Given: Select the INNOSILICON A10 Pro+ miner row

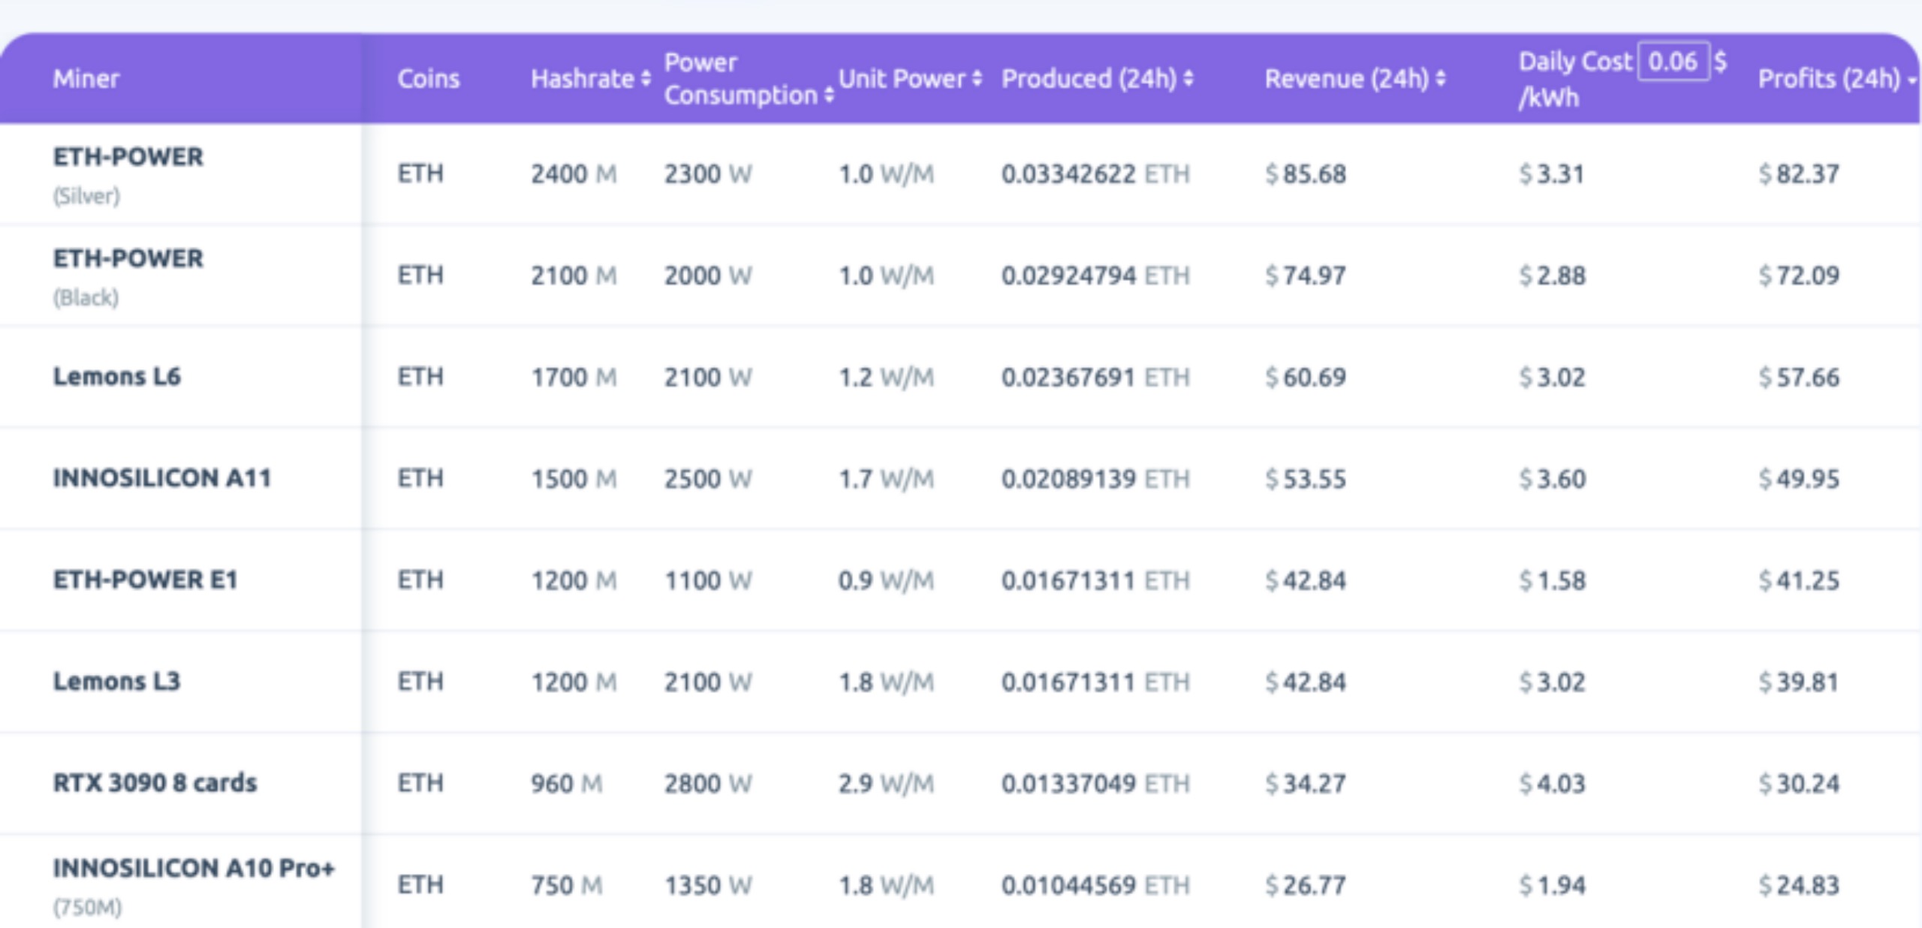Looking at the screenshot, I should pos(194,869).
